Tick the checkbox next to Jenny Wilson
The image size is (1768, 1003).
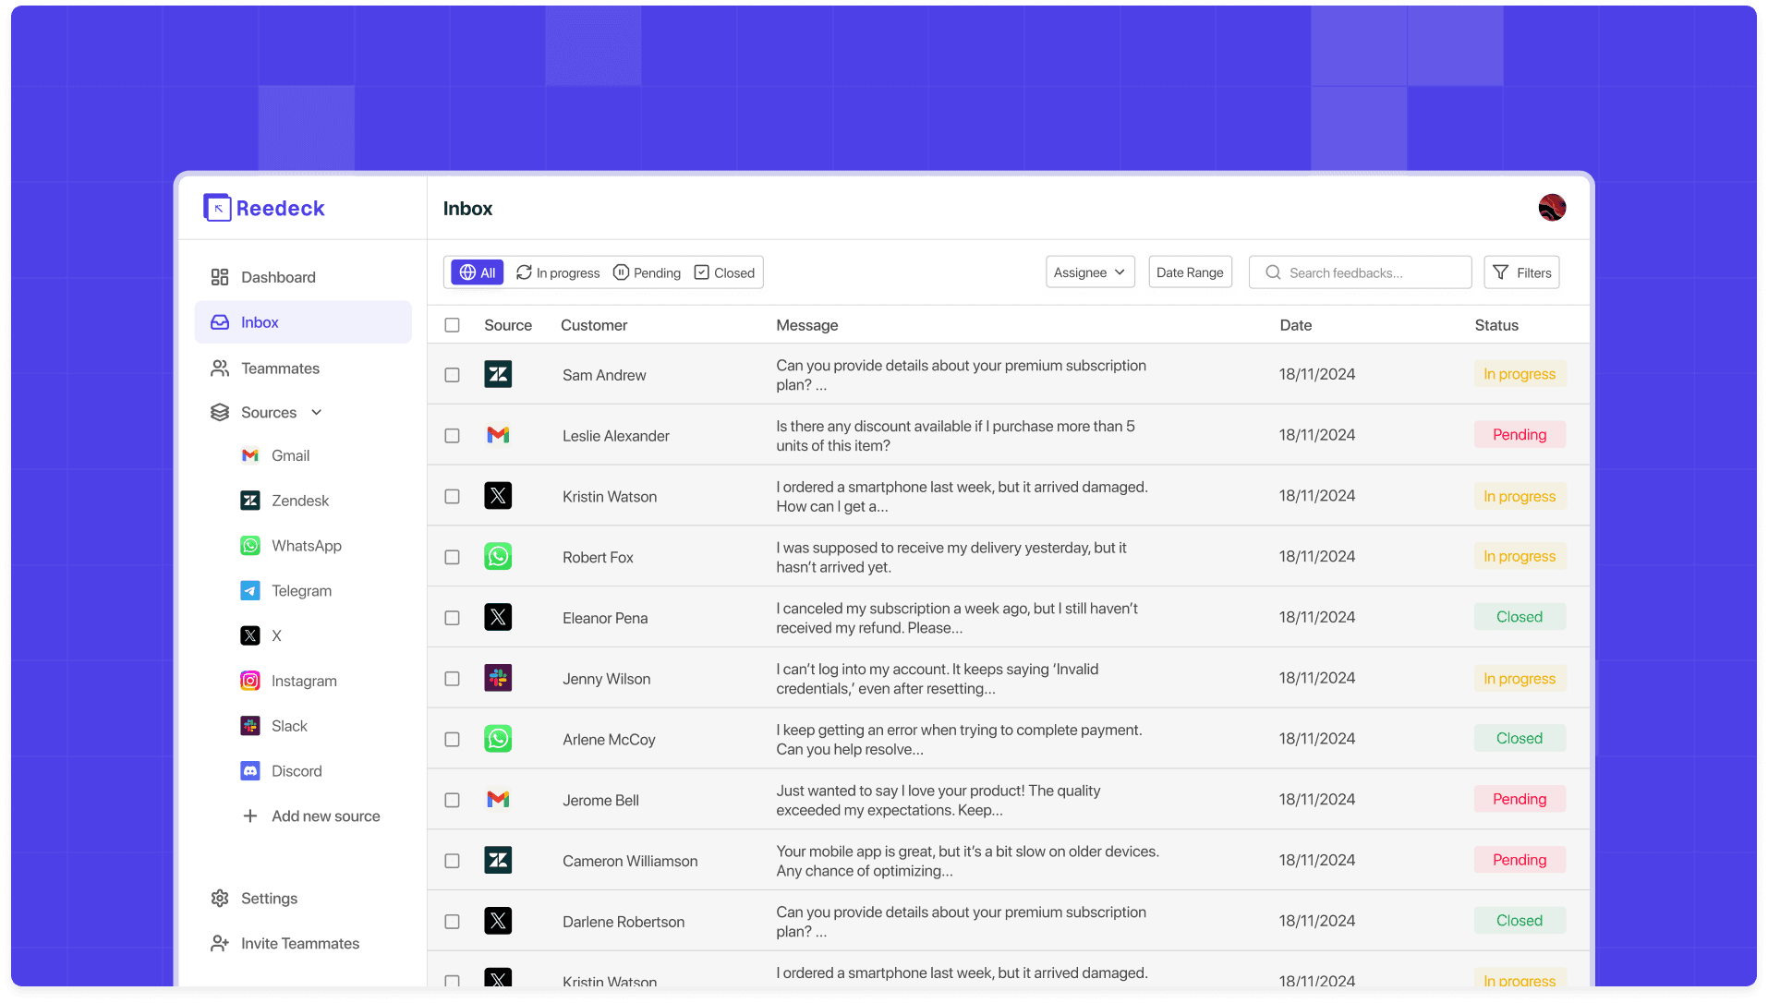452,678
